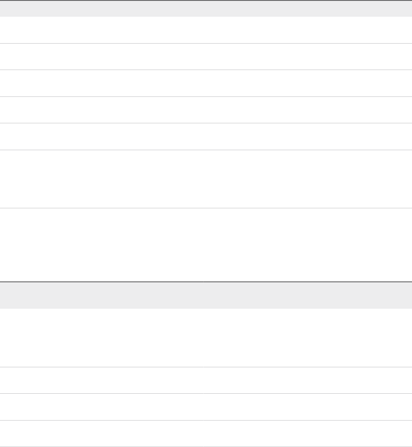This screenshot has height=447, width=412.
Task: Click the left header cell of the lower table
Action: click(x=102, y=296)
